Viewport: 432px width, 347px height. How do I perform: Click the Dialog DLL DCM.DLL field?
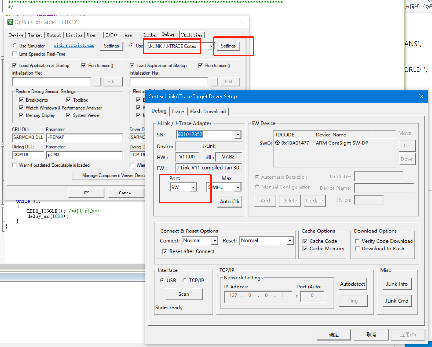click(28, 155)
